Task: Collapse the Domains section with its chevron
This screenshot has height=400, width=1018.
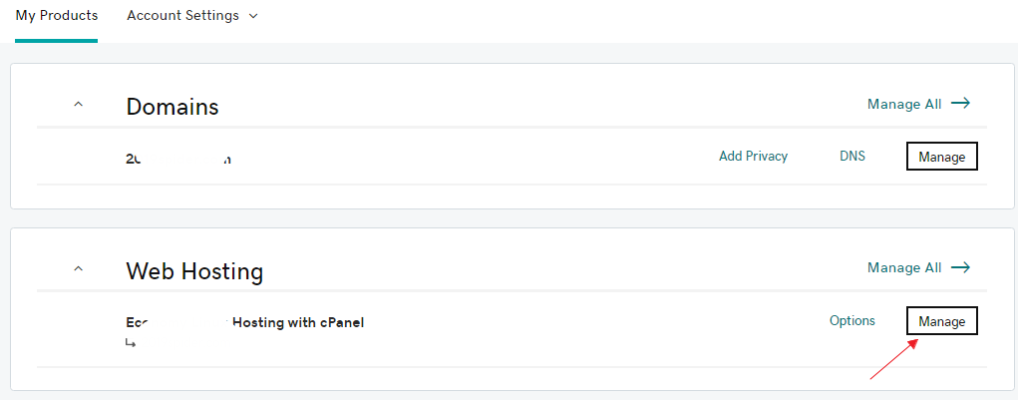Action: pyautogui.click(x=79, y=104)
